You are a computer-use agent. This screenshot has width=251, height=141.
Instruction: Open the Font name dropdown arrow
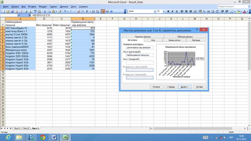(x=155, y=11)
